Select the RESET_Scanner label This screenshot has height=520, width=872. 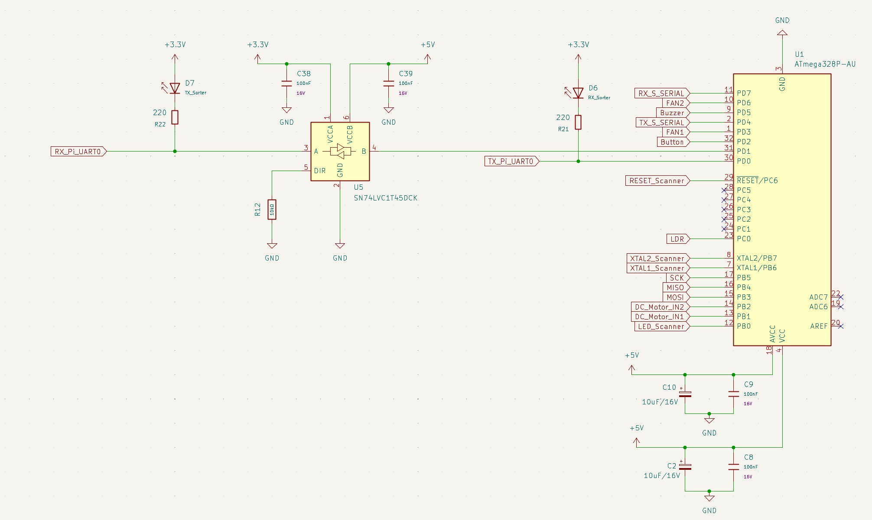point(656,181)
